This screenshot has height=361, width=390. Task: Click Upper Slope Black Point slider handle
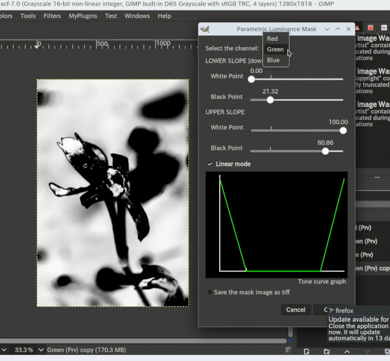click(x=326, y=151)
